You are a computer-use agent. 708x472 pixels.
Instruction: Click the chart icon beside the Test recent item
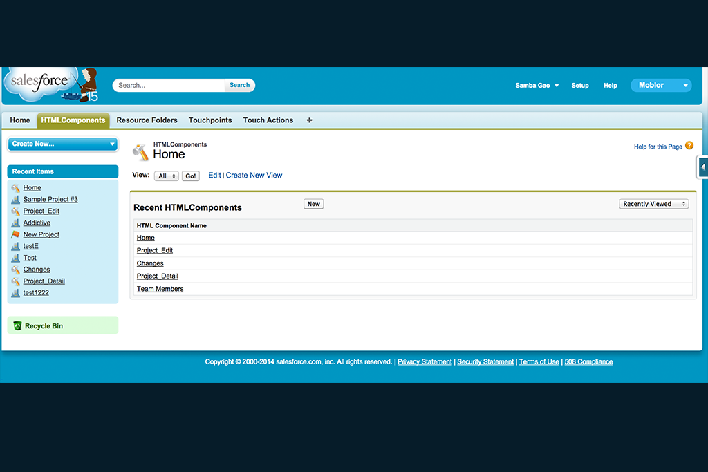(15, 258)
